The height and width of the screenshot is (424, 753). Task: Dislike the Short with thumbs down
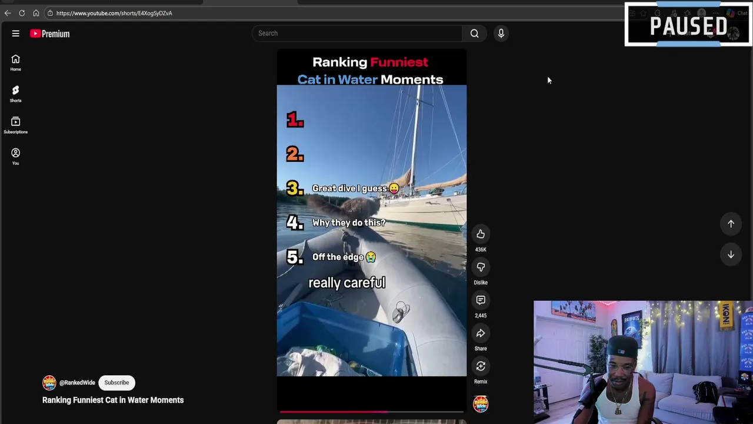[x=481, y=267]
